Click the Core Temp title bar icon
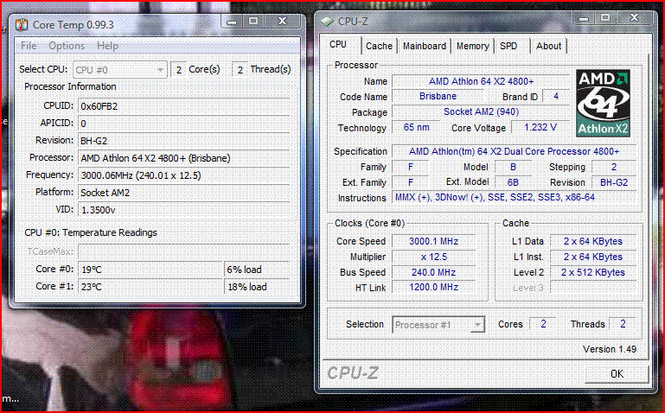Image resolution: width=665 pixels, height=413 pixels. tap(22, 25)
